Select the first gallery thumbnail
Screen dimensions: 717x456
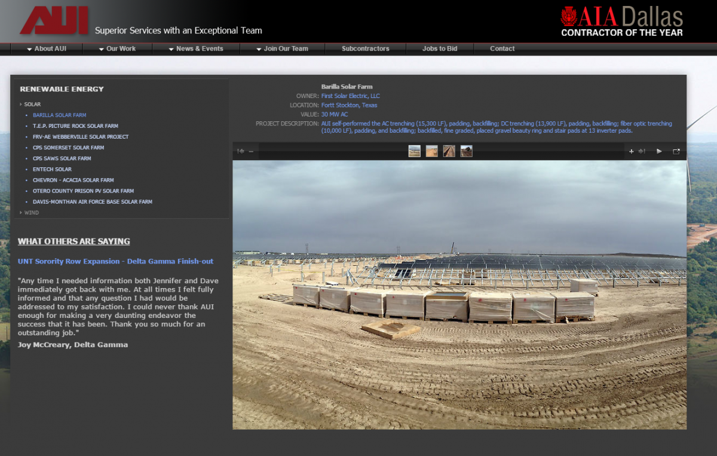pyautogui.click(x=414, y=151)
